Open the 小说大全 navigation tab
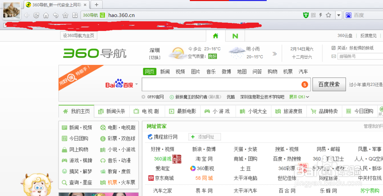Viewport: 383px width, 196px height. coord(254,111)
